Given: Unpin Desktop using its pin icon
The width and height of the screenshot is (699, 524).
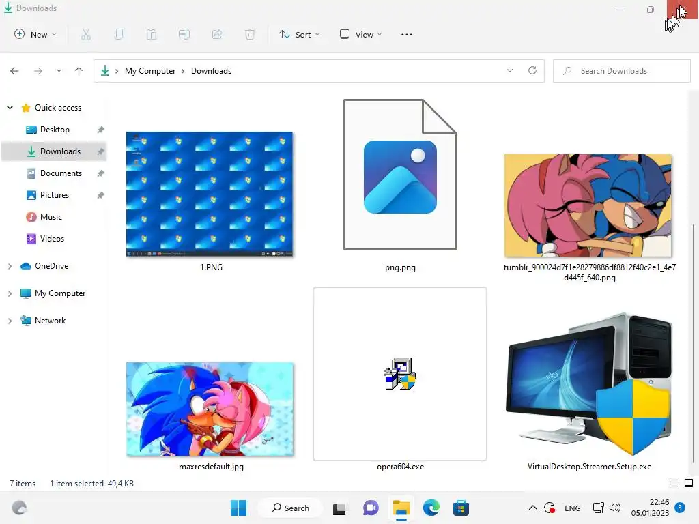Looking at the screenshot, I should 101,130.
